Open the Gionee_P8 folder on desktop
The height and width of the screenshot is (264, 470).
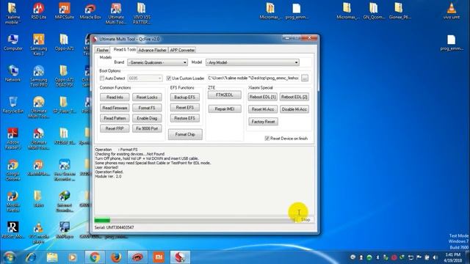(399, 12)
